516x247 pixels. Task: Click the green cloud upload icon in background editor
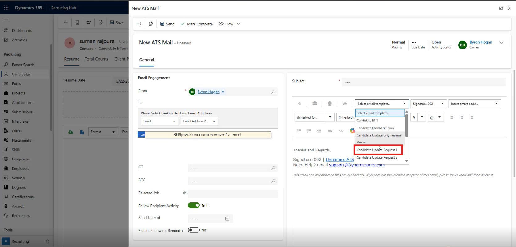71,132
